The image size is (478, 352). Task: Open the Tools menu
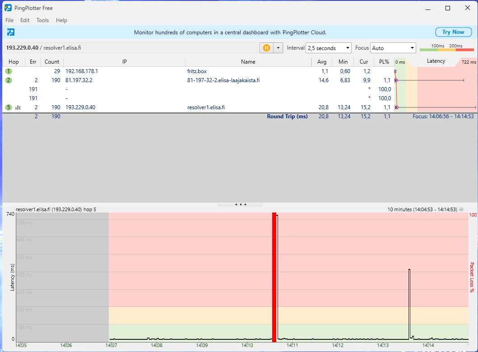42,20
